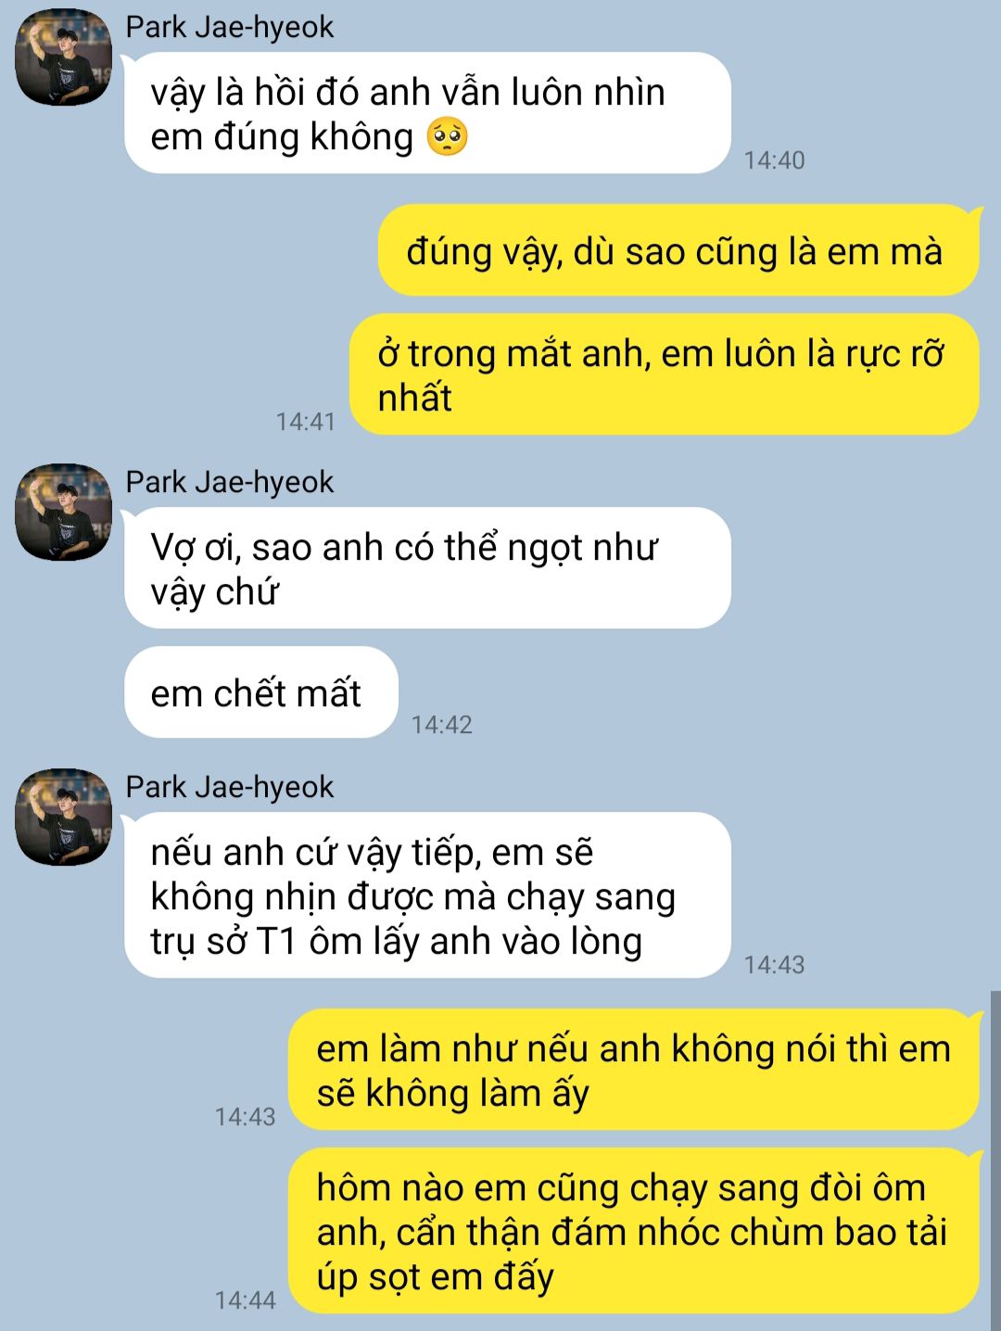Select the "em chết mất" bubble

pos(261,692)
